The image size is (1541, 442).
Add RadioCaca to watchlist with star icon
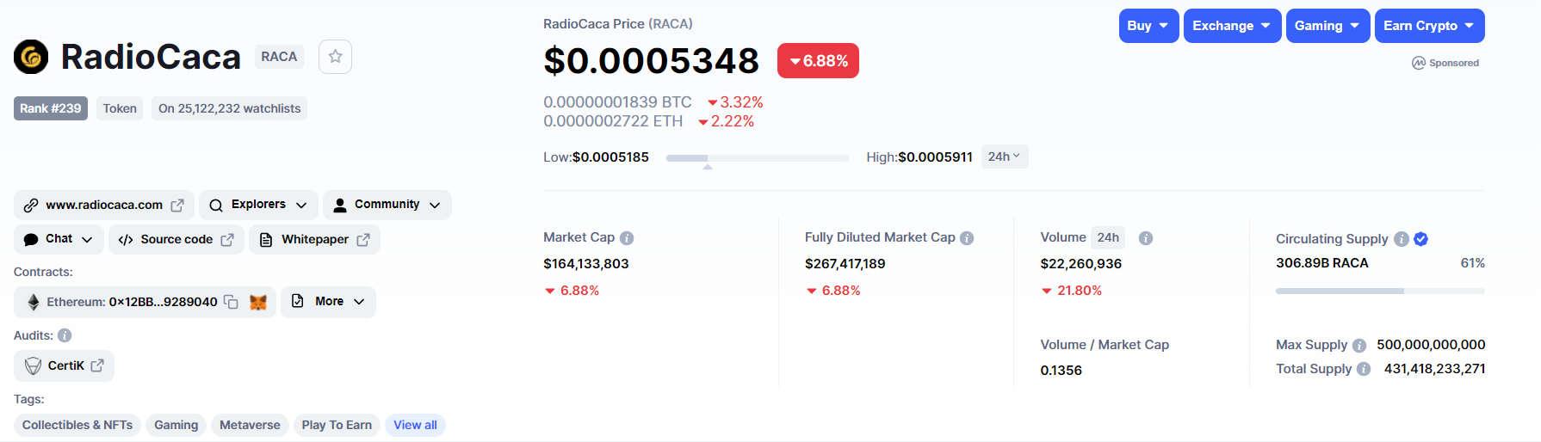coord(335,57)
